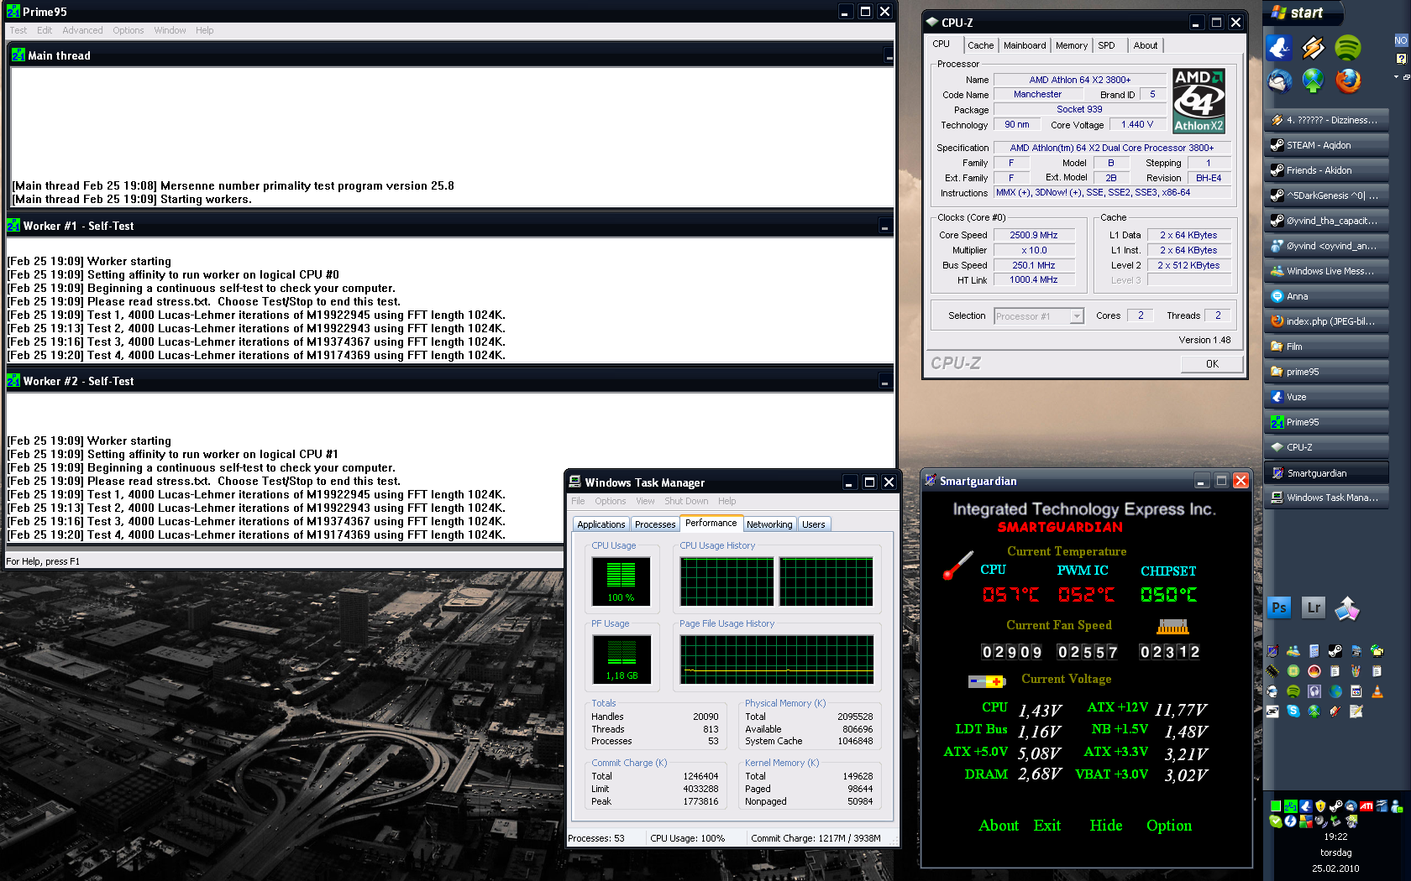
Task: Open Prime95 Window menu
Action: [170, 30]
